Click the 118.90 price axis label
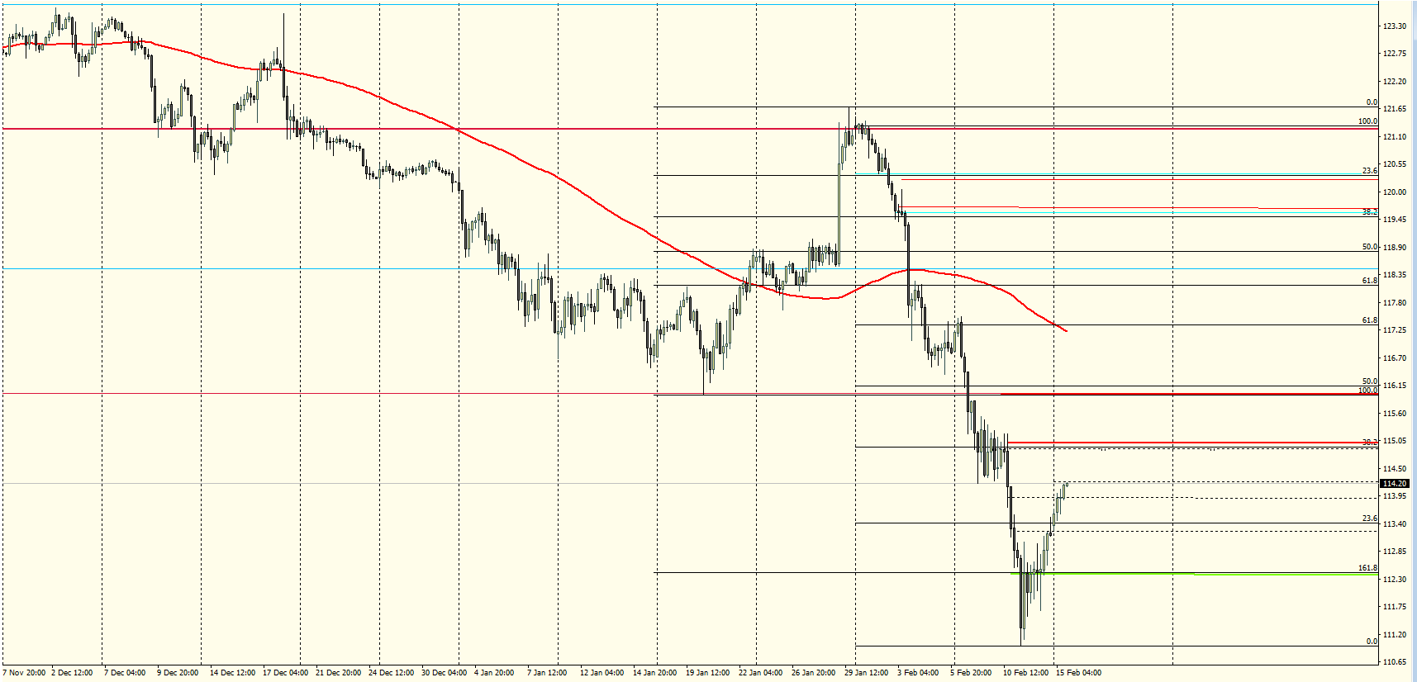This screenshot has width=1417, height=682. pyautogui.click(x=1395, y=248)
